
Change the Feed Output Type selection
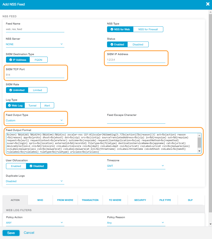[35, 120]
